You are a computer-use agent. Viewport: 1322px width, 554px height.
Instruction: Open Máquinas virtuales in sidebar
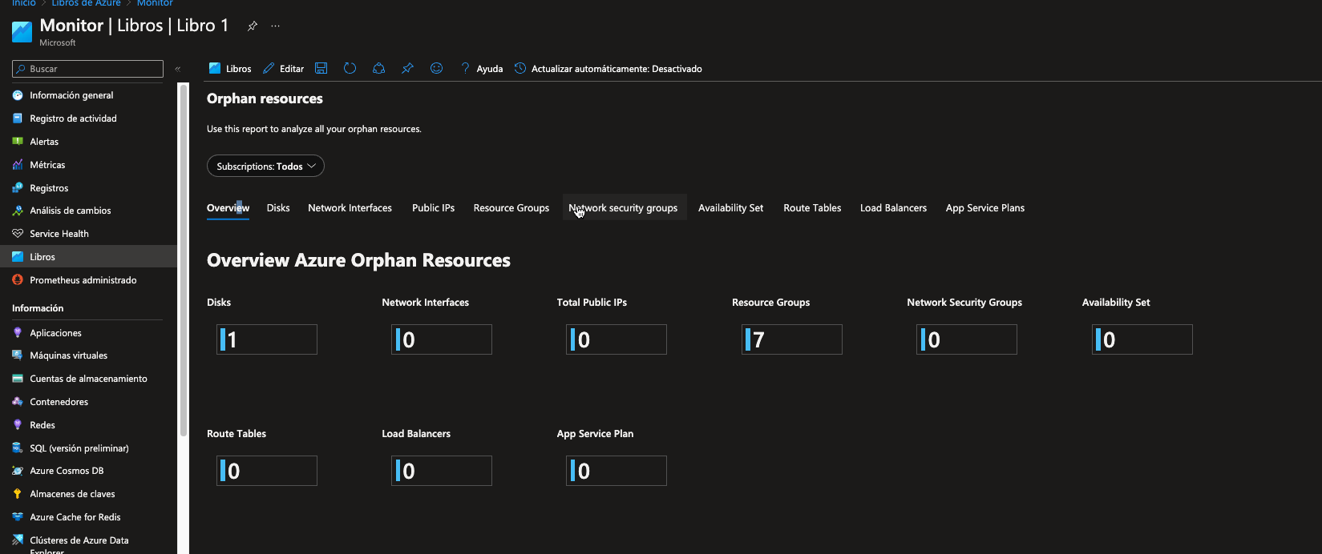click(68, 355)
